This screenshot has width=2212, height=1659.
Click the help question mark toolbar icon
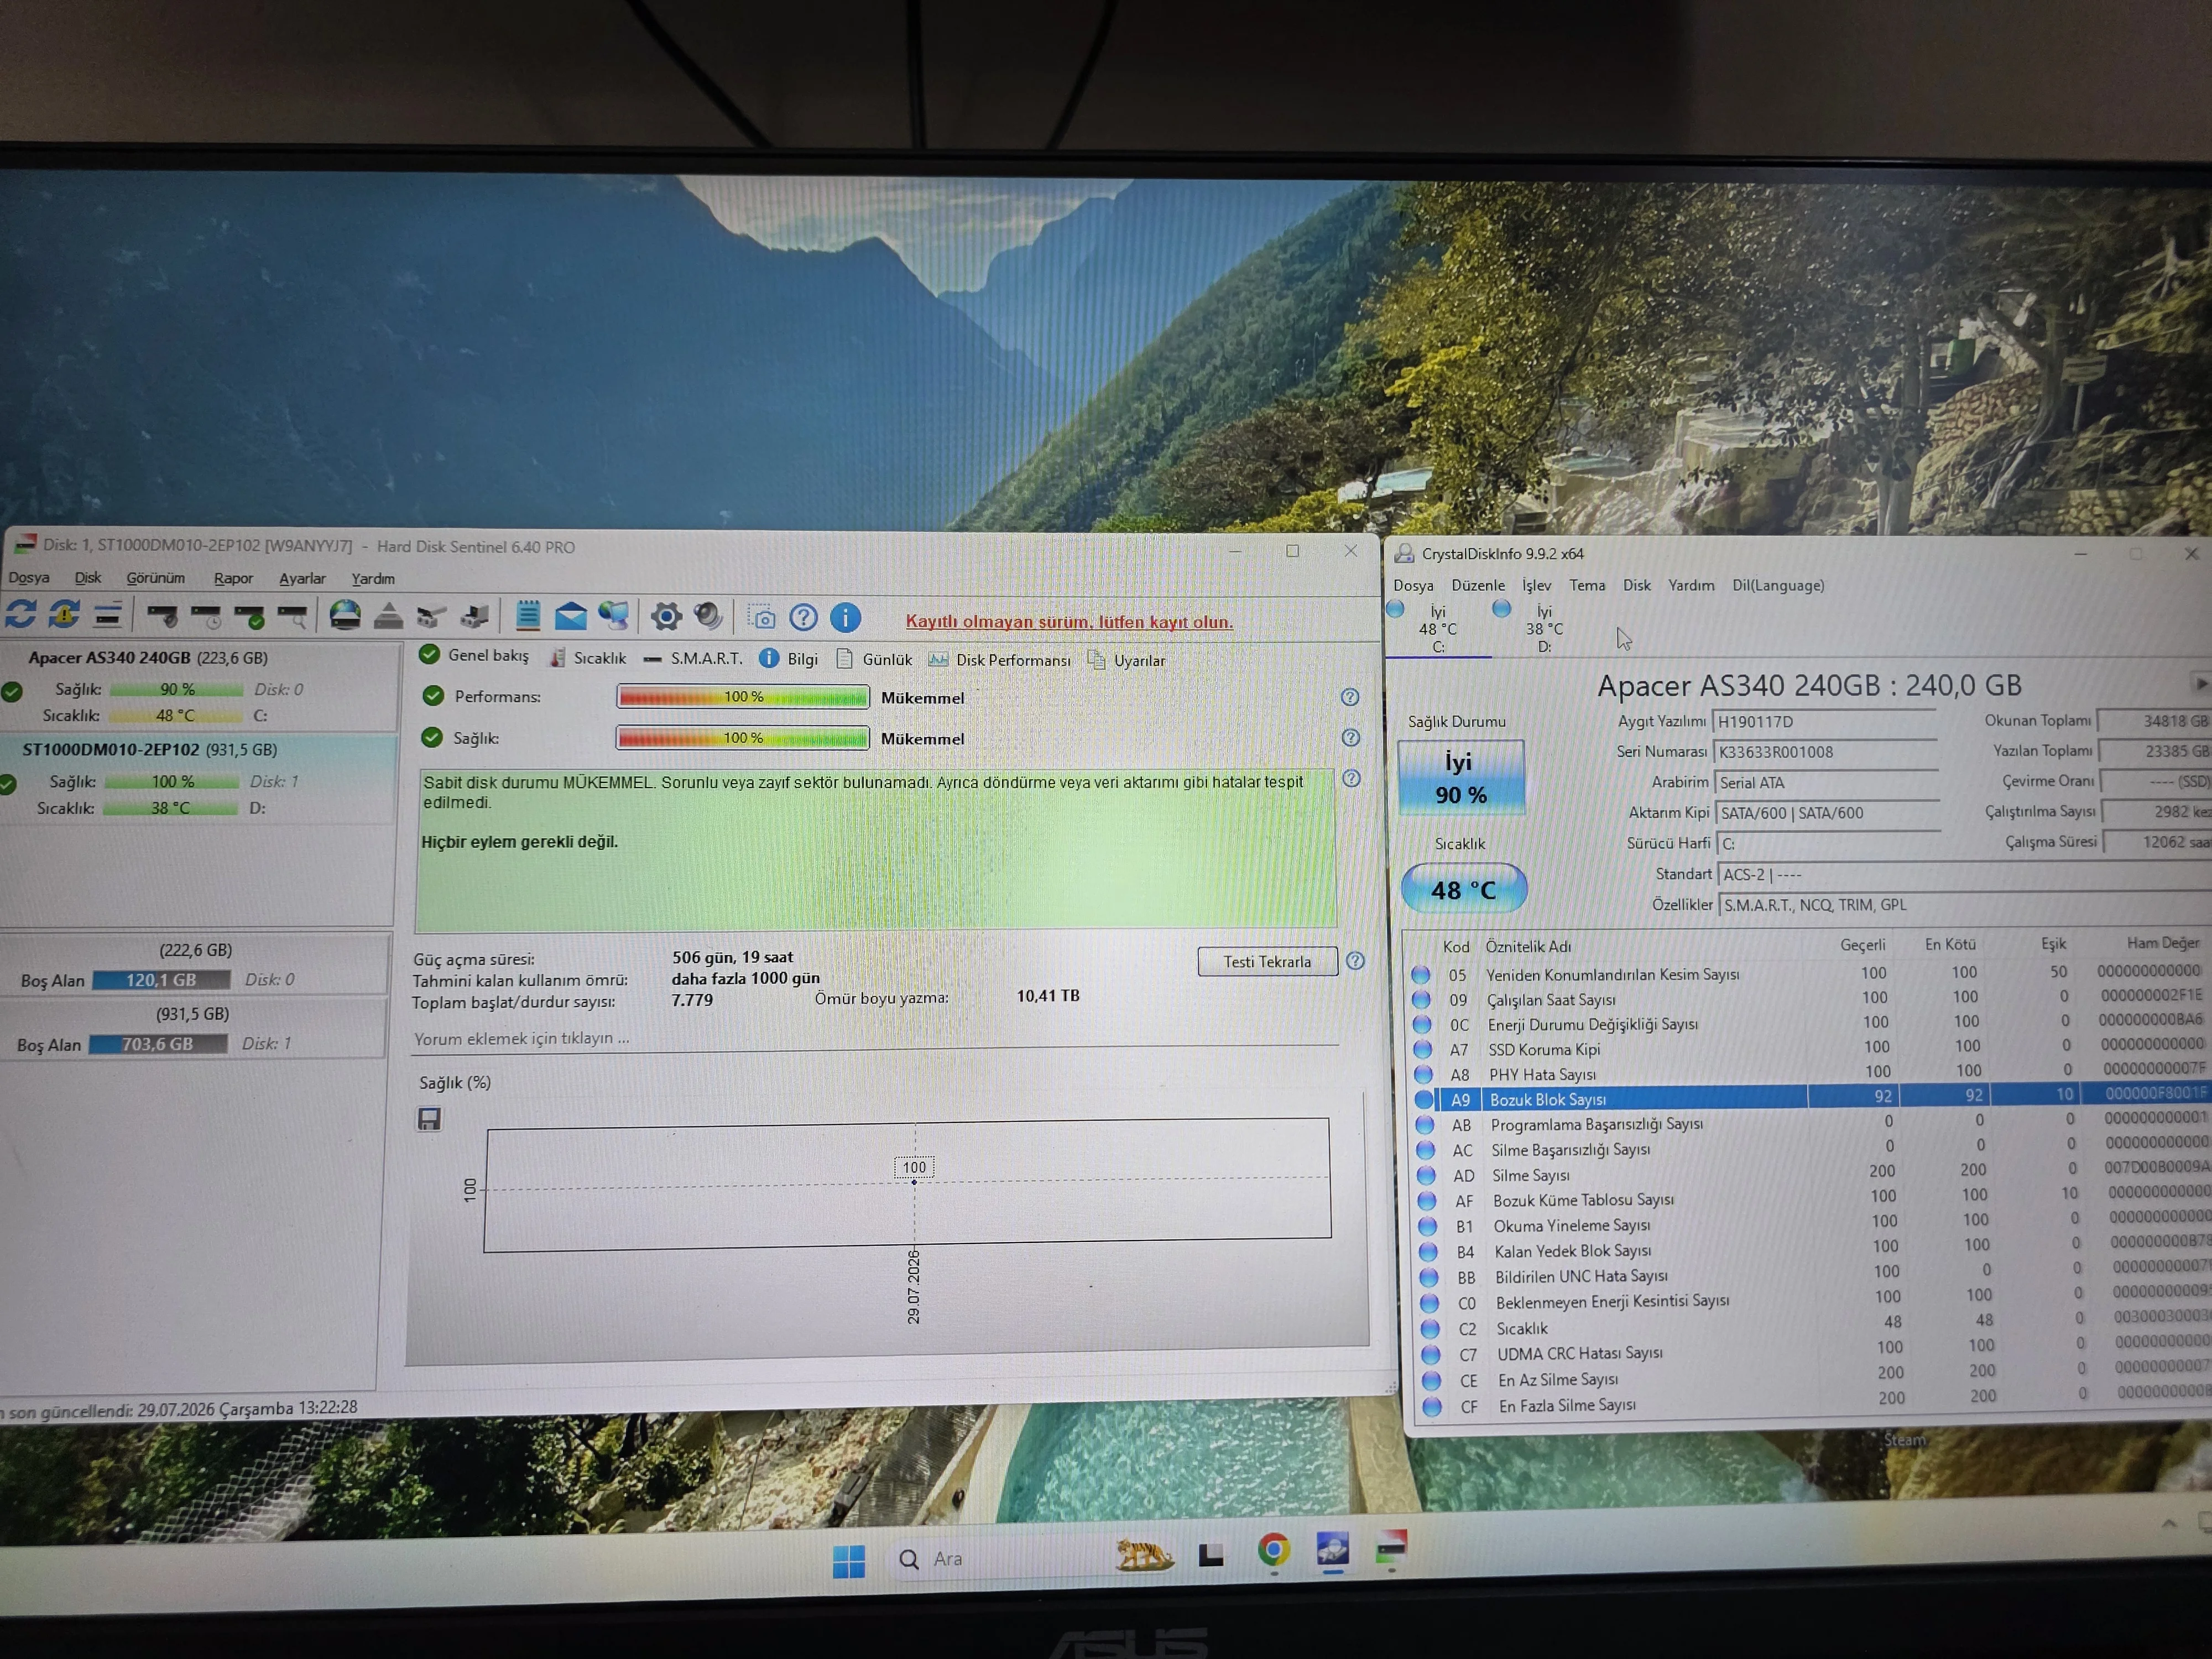pos(803,617)
